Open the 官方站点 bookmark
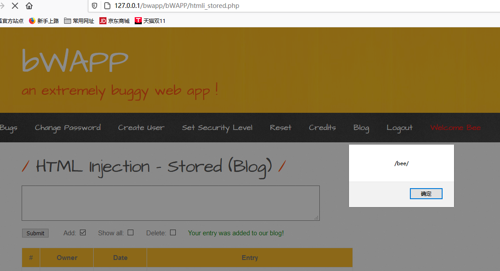500x271 pixels. (x=12, y=21)
